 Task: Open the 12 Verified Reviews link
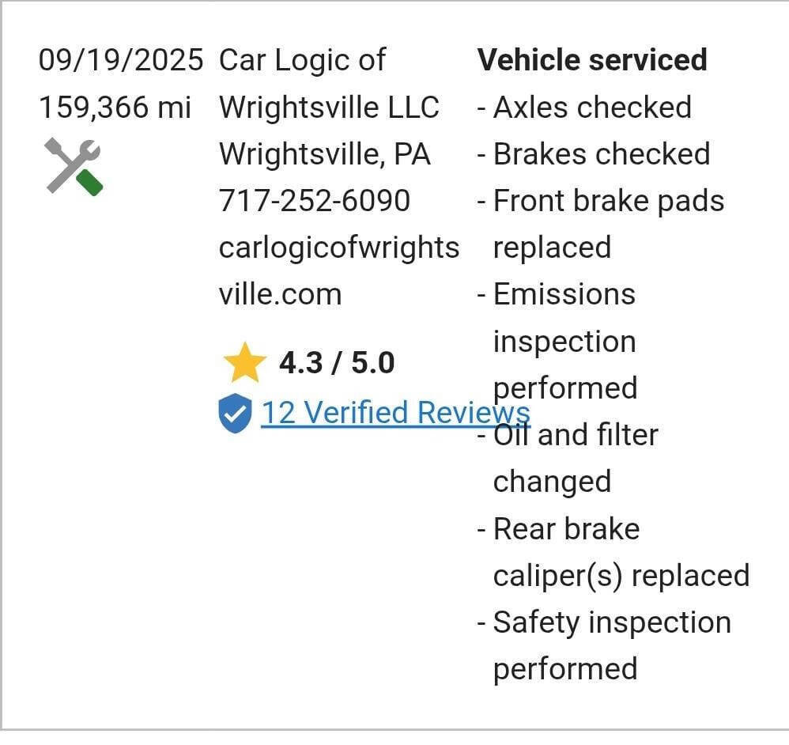[x=393, y=412]
